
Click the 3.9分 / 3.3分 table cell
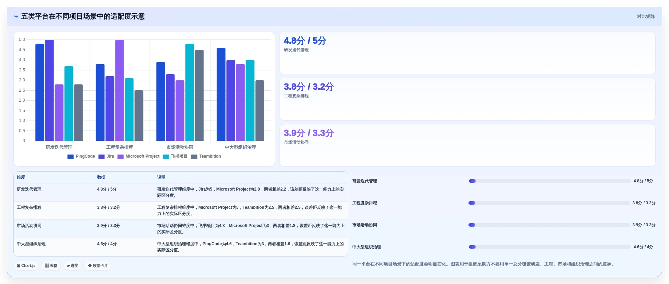point(109,226)
